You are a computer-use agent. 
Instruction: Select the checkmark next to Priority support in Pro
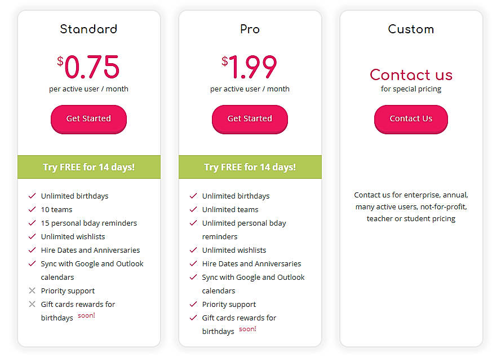(x=193, y=304)
